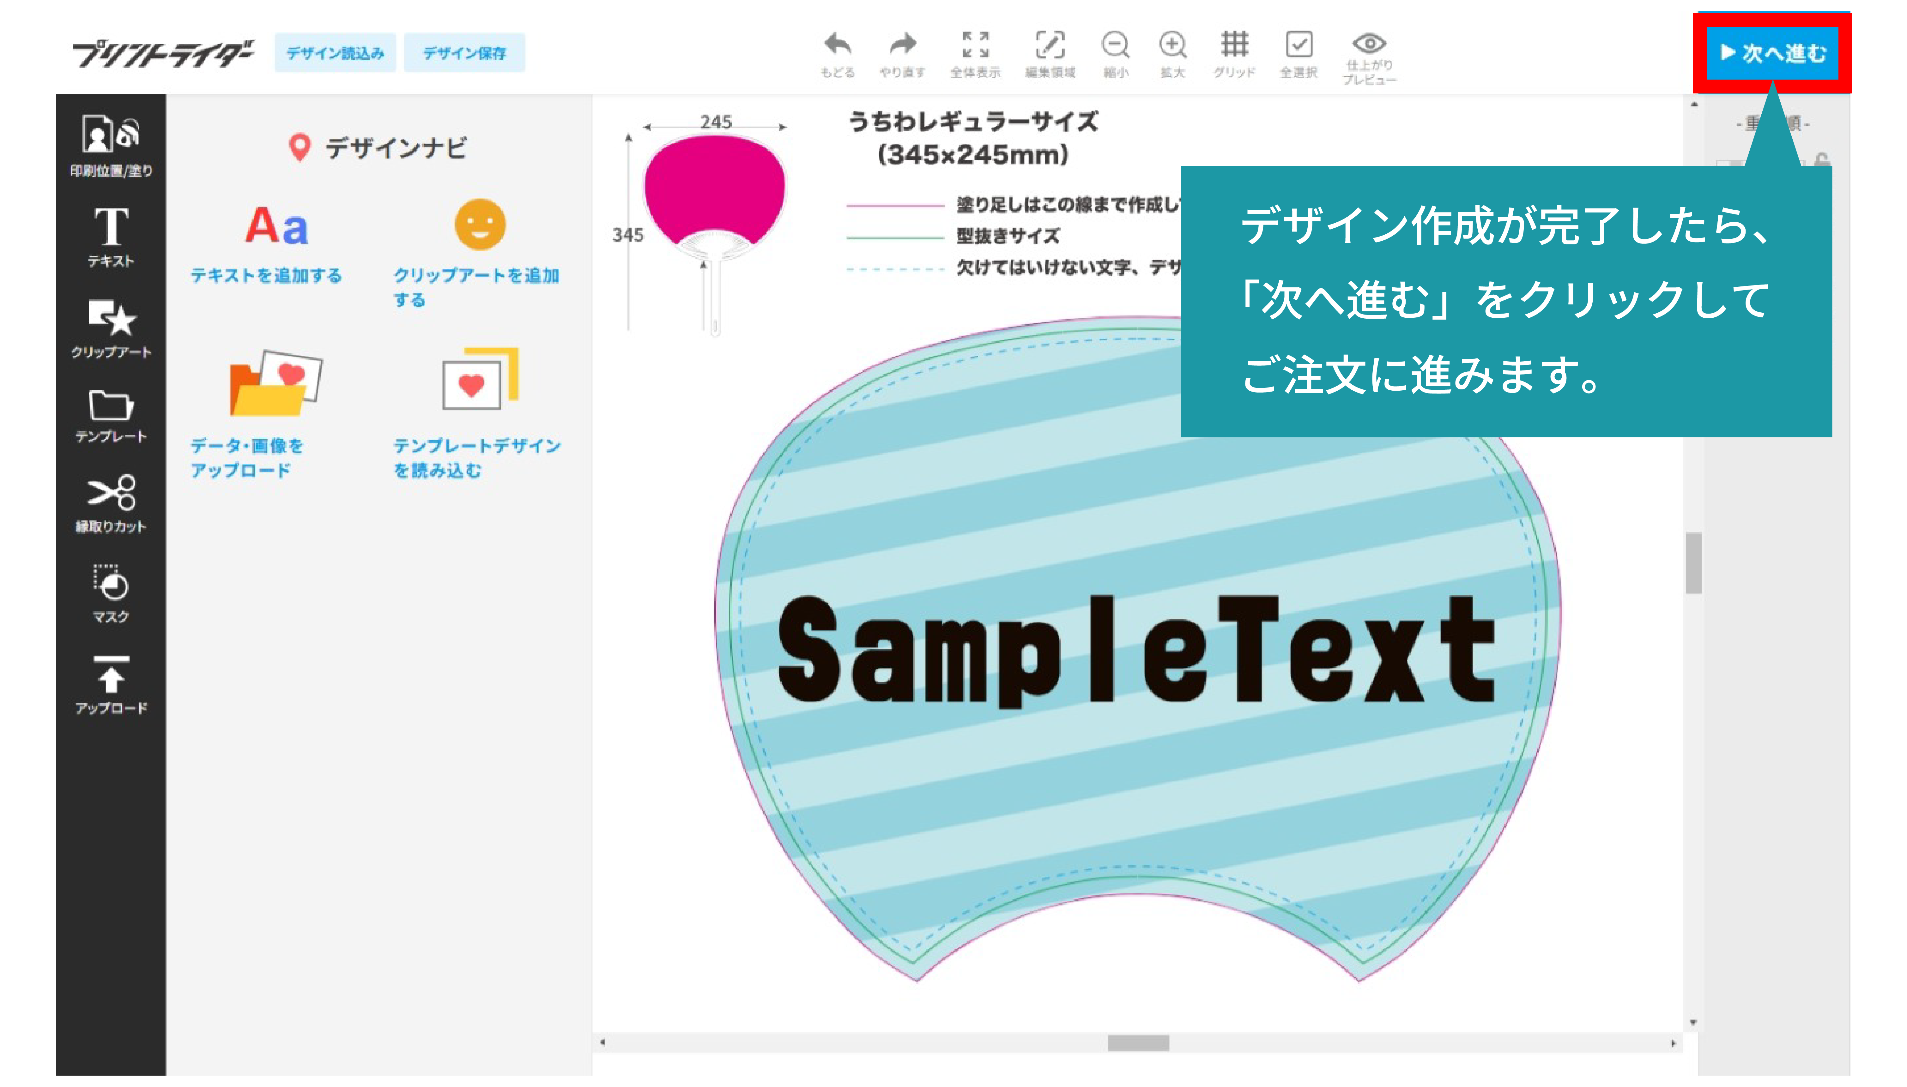The width and height of the screenshot is (1907, 1087).
Task: Click the デザインナビ heading
Action: (396, 148)
